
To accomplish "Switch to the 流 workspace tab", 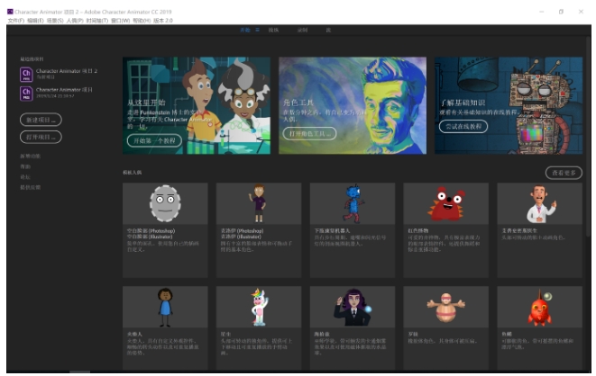I will click(x=328, y=30).
